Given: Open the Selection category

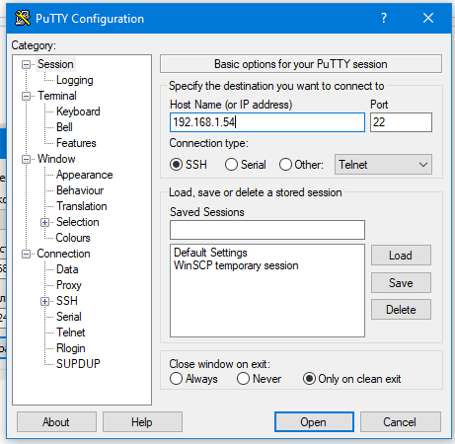Looking at the screenshot, I should [x=77, y=222].
